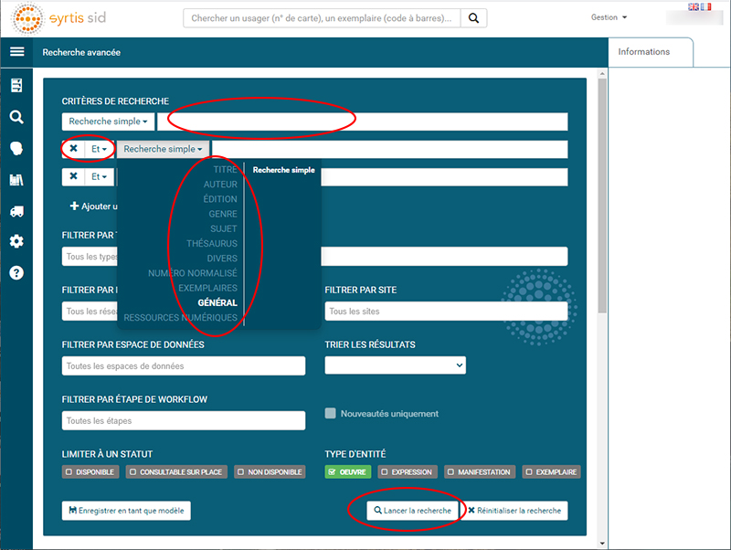Open the magnifier search icon in the sidebar
731x550 pixels.
16,117
